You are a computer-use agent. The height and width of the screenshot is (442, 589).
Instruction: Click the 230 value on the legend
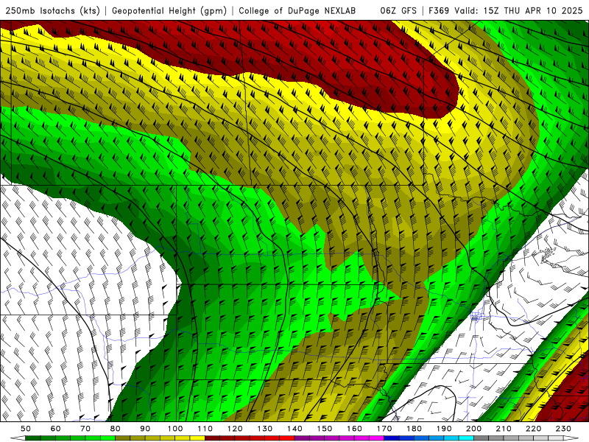tap(563, 429)
